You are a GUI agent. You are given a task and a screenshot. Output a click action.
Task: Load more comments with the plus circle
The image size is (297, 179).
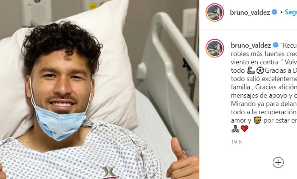click(x=278, y=162)
